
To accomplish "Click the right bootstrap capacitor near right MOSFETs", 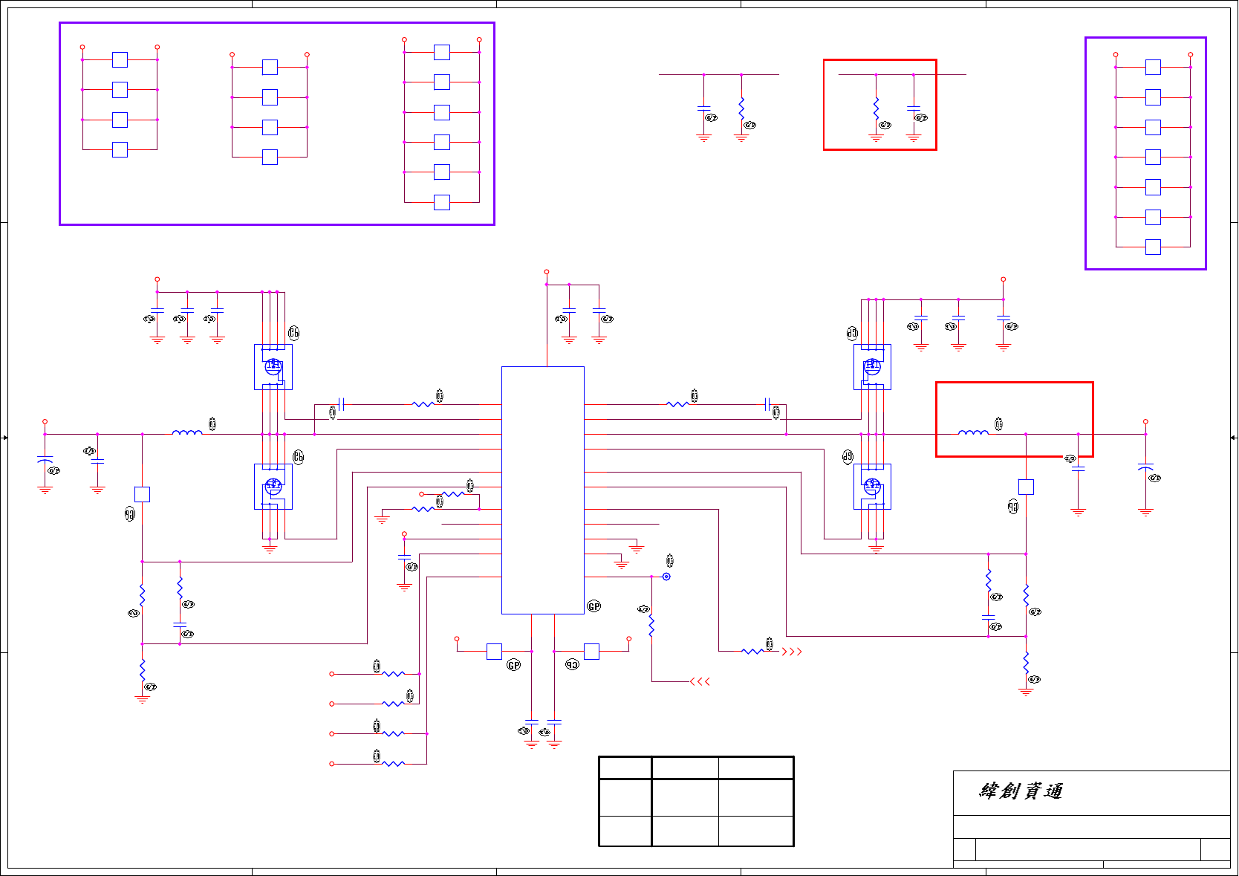I will pyautogui.click(x=767, y=404).
